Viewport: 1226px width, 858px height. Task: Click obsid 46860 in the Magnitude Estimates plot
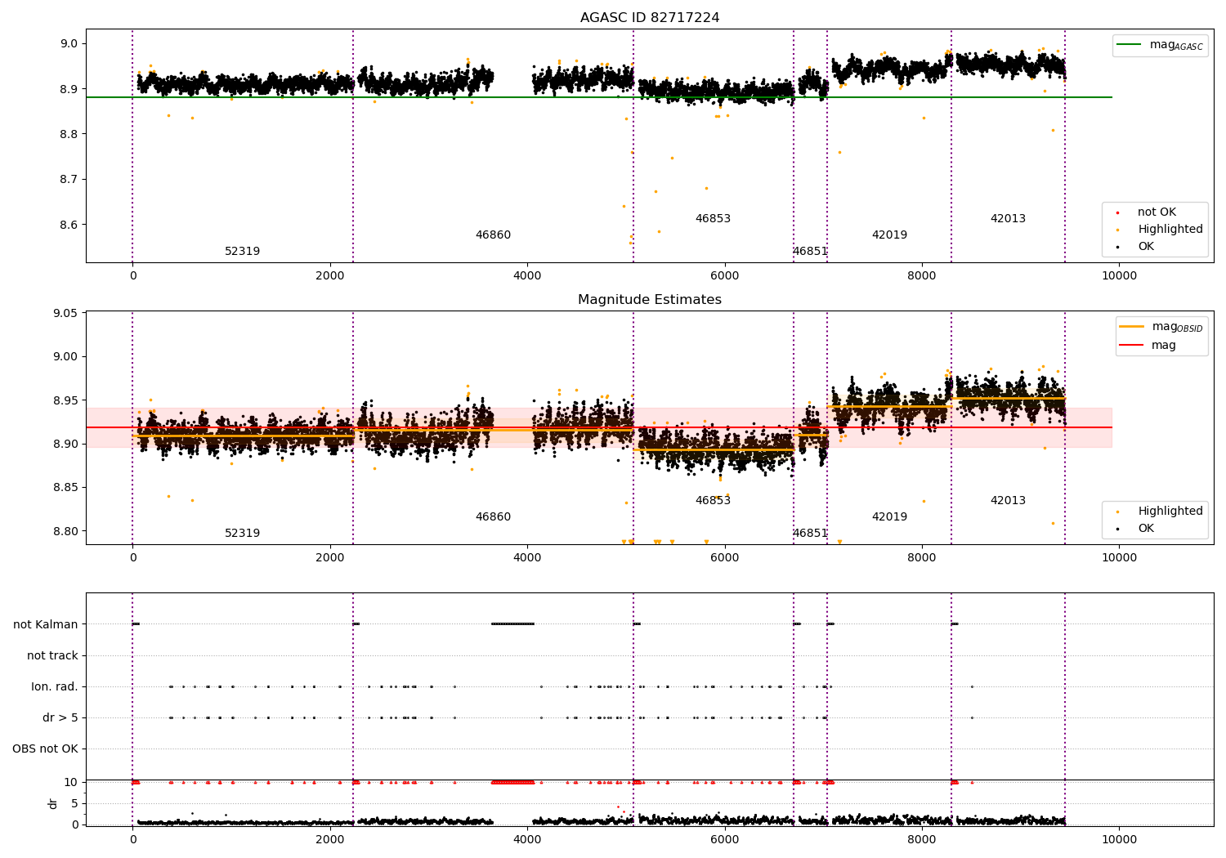pos(493,516)
